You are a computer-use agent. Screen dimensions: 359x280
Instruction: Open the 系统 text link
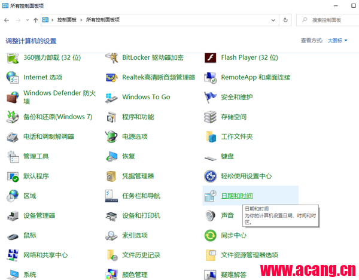coord(30,275)
